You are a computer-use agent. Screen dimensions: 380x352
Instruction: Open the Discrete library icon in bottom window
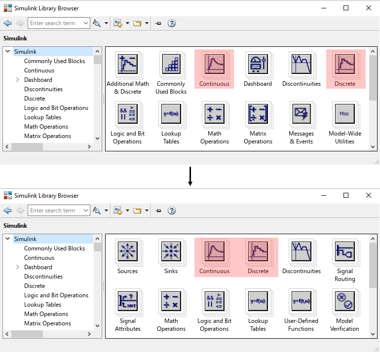pos(258,252)
